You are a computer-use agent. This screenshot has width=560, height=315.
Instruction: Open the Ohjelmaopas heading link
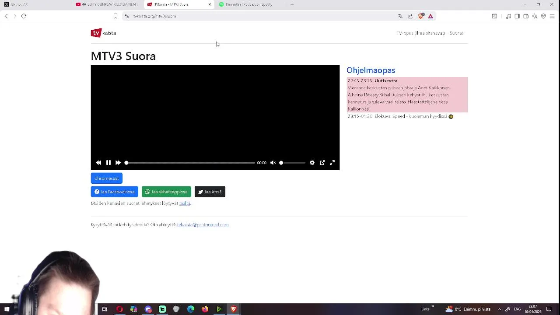(371, 70)
